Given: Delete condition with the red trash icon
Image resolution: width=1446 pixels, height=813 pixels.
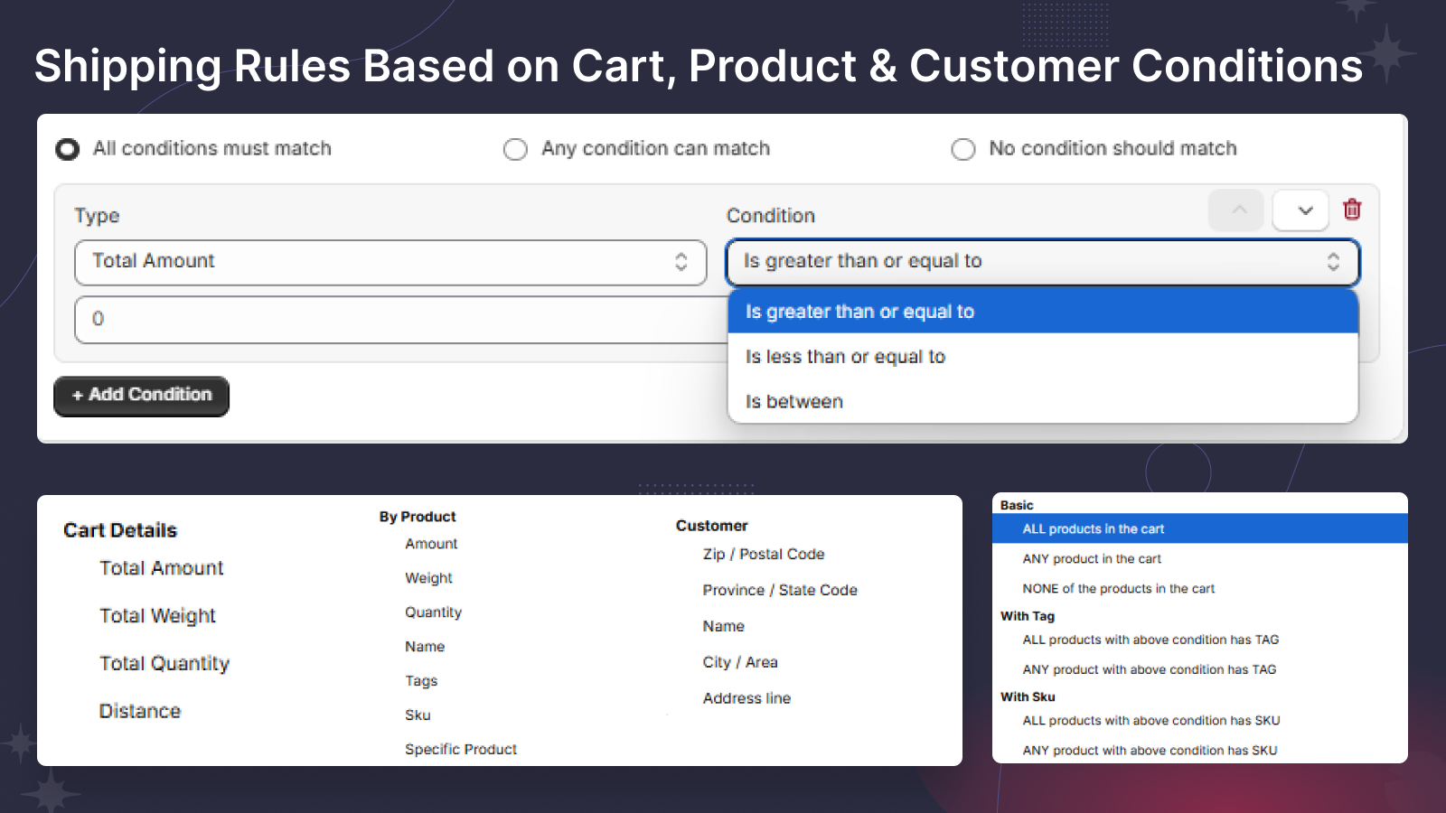Looking at the screenshot, I should click(1352, 210).
